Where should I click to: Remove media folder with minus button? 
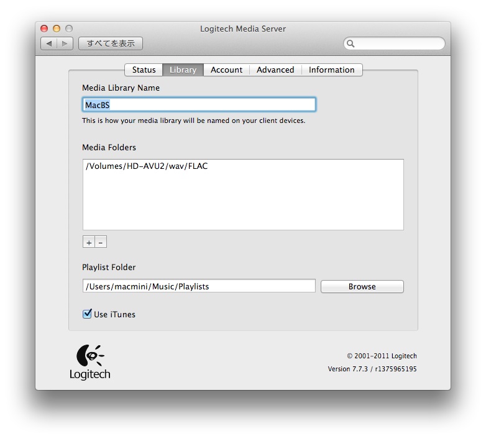[101, 242]
